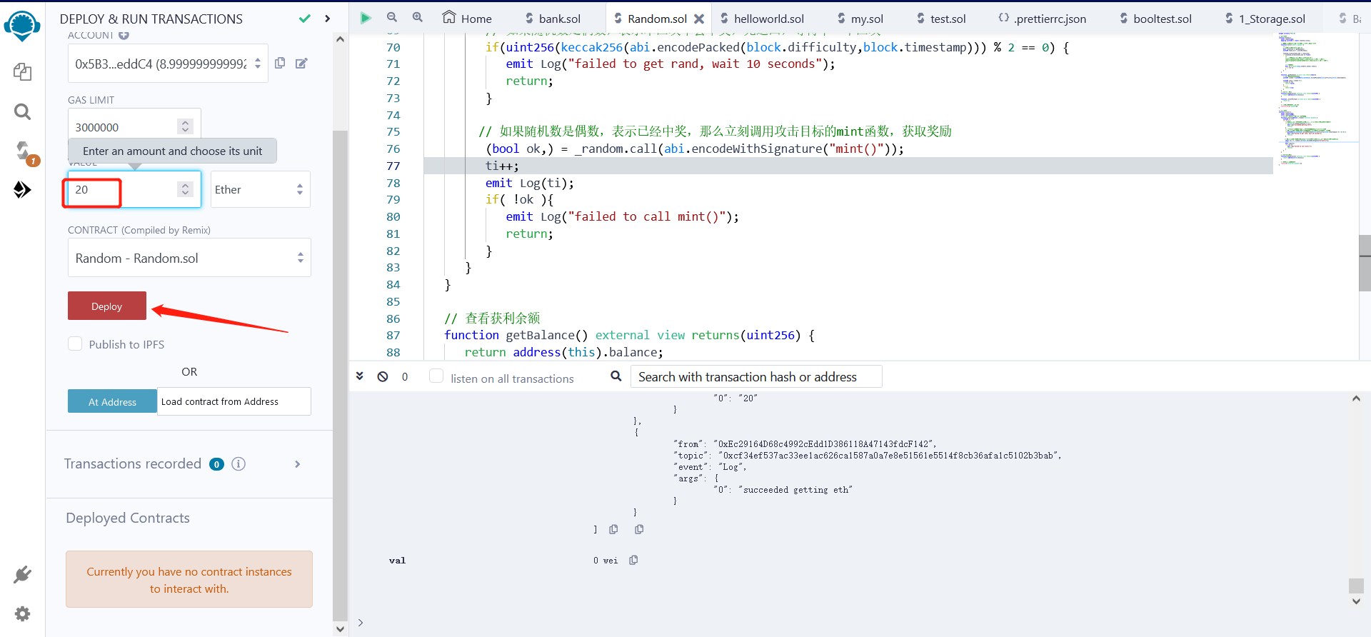Close the Random.sol tab with X

(x=699, y=19)
